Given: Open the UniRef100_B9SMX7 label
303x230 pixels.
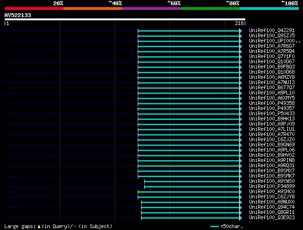Looking at the screenshot, I should pyautogui.click(x=272, y=171).
